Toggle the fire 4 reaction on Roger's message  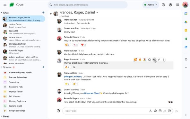(x=67, y=67)
